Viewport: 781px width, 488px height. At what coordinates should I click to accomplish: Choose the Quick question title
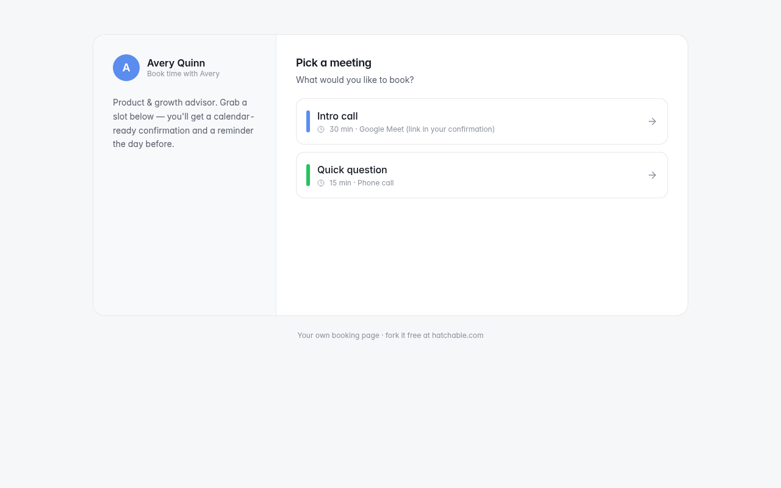(352, 170)
